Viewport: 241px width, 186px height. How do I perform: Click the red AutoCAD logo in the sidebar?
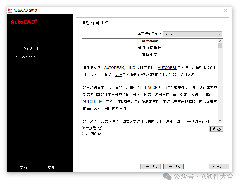(x=23, y=22)
